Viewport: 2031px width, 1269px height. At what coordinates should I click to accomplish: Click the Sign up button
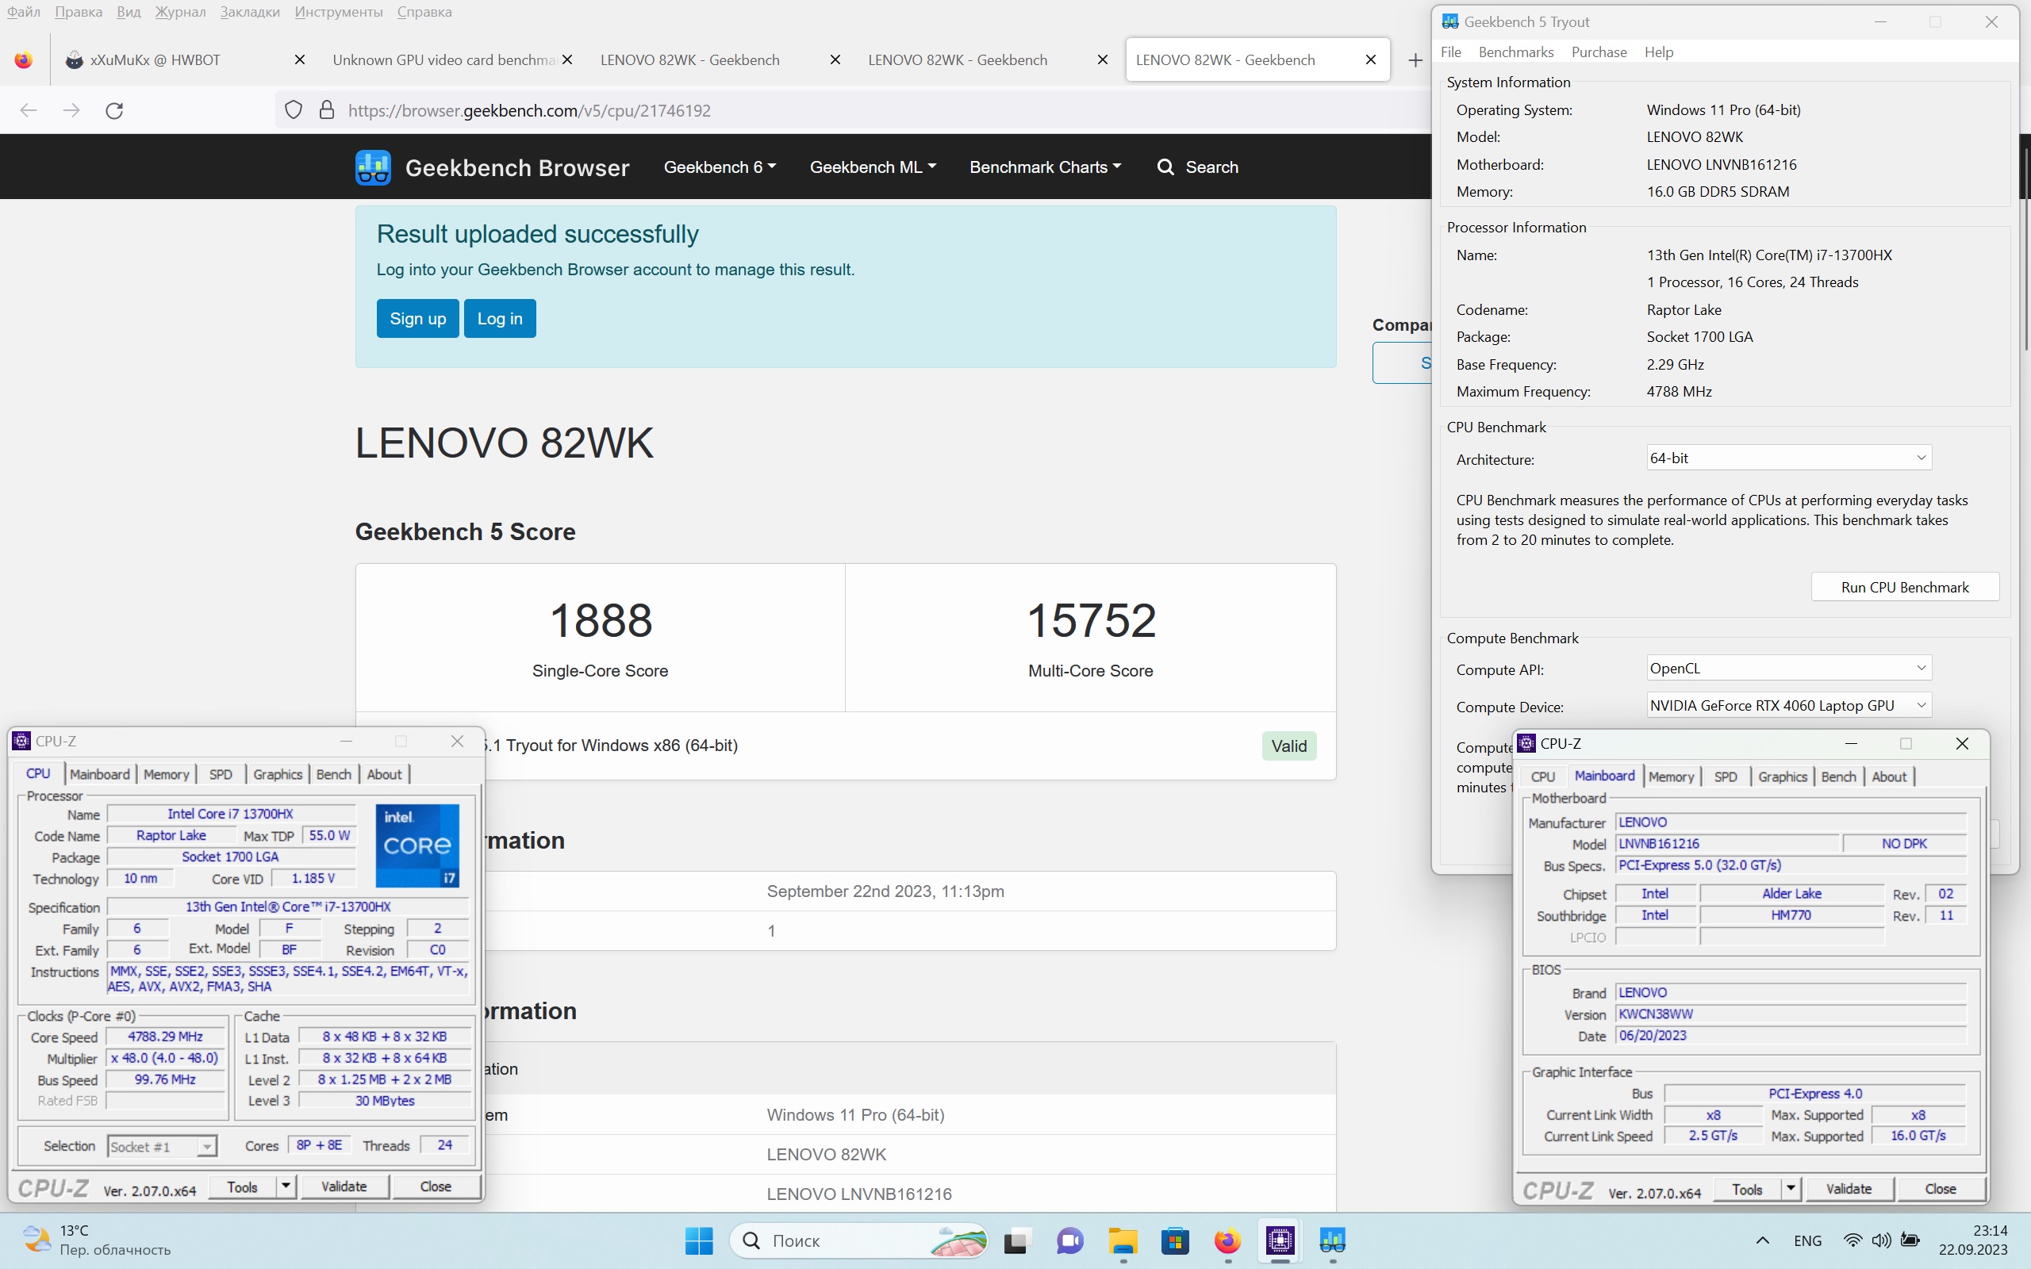click(418, 318)
